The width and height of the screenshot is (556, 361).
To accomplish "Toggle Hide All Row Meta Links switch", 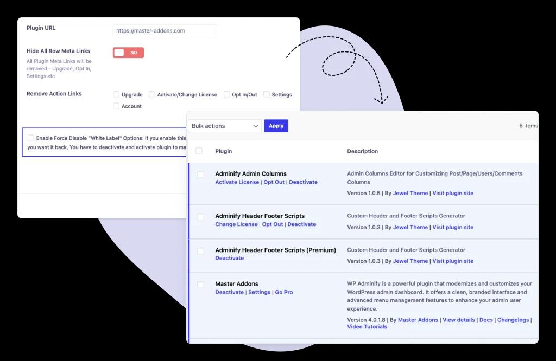I will pyautogui.click(x=128, y=53).
